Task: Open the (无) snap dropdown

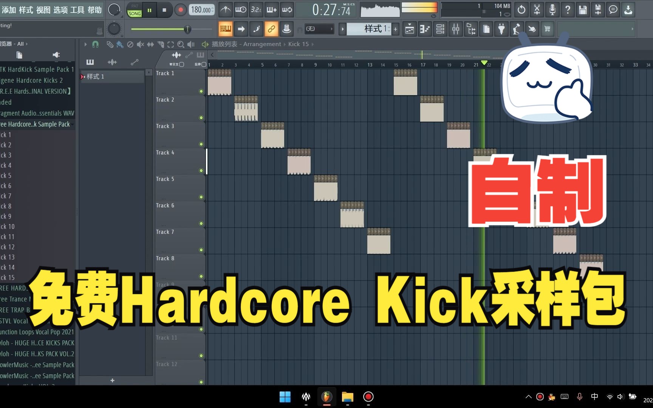Action: click(319, 29)
